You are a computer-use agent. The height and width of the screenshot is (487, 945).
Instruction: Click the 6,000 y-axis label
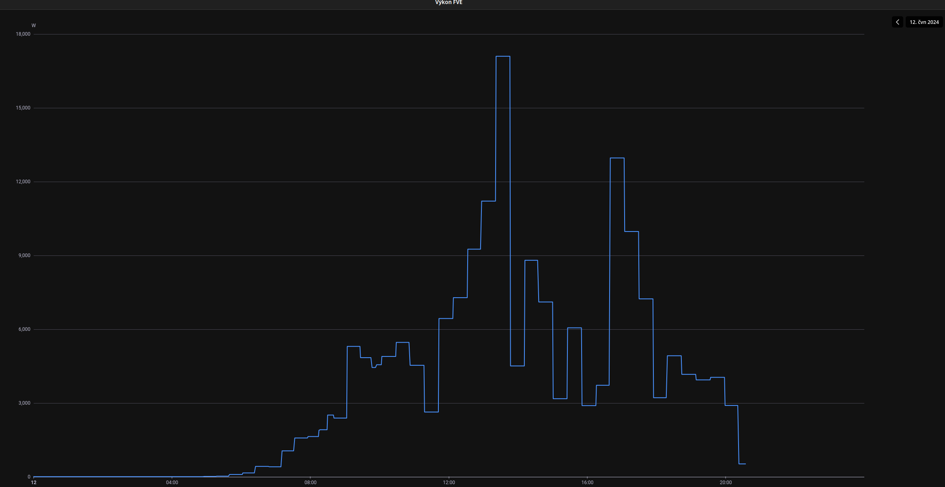24,329
